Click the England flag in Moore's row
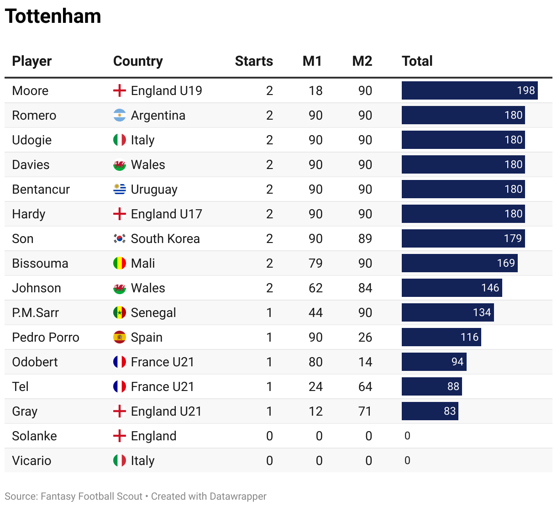 tap(120, 90)
